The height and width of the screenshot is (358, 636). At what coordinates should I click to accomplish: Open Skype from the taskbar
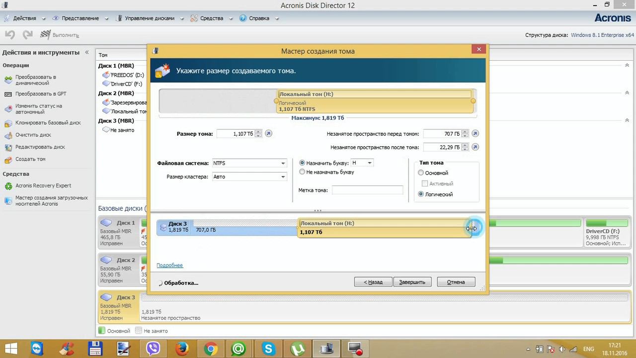[269, 349]
